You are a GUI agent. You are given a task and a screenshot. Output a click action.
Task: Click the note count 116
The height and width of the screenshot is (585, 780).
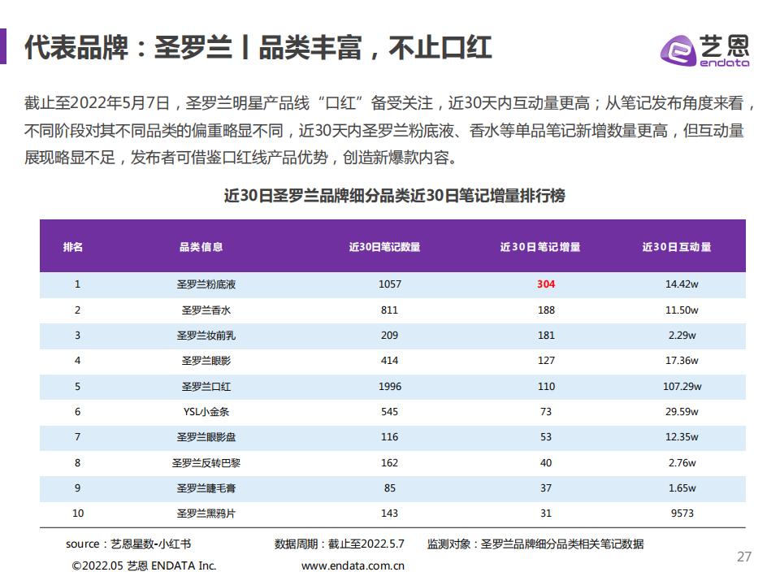tap(389, 437)
